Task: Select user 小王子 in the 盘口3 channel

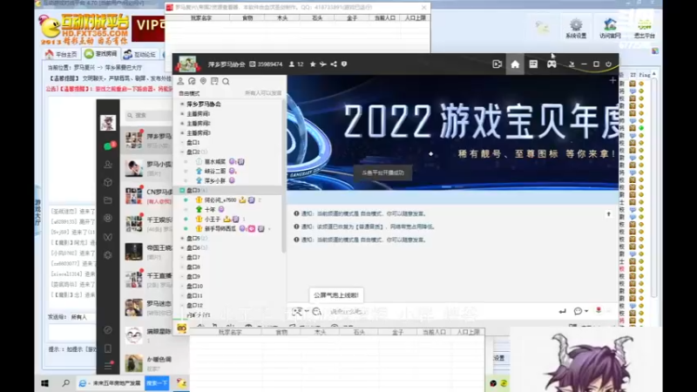Action: (213, 220)
